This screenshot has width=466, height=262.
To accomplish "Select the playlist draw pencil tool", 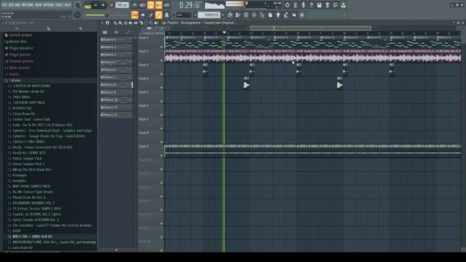I will (x=115, y=23).
